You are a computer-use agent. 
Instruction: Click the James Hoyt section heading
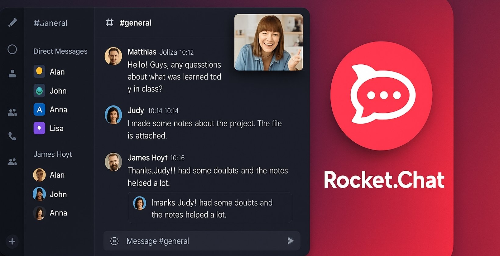tap(53, 154)
